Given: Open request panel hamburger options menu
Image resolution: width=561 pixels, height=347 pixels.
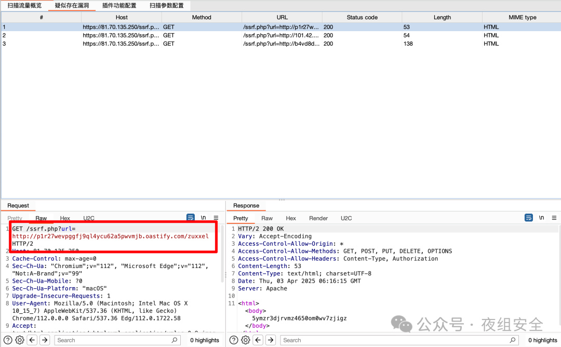Looking at the screenshot, I should [216, 218].
